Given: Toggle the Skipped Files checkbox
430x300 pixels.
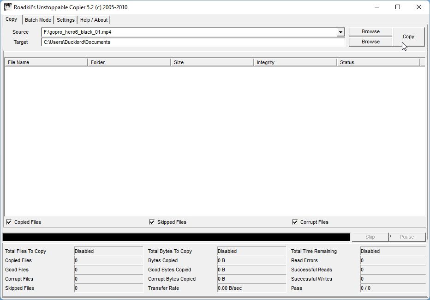Looking at the screenshot, I should coord(152,222).
